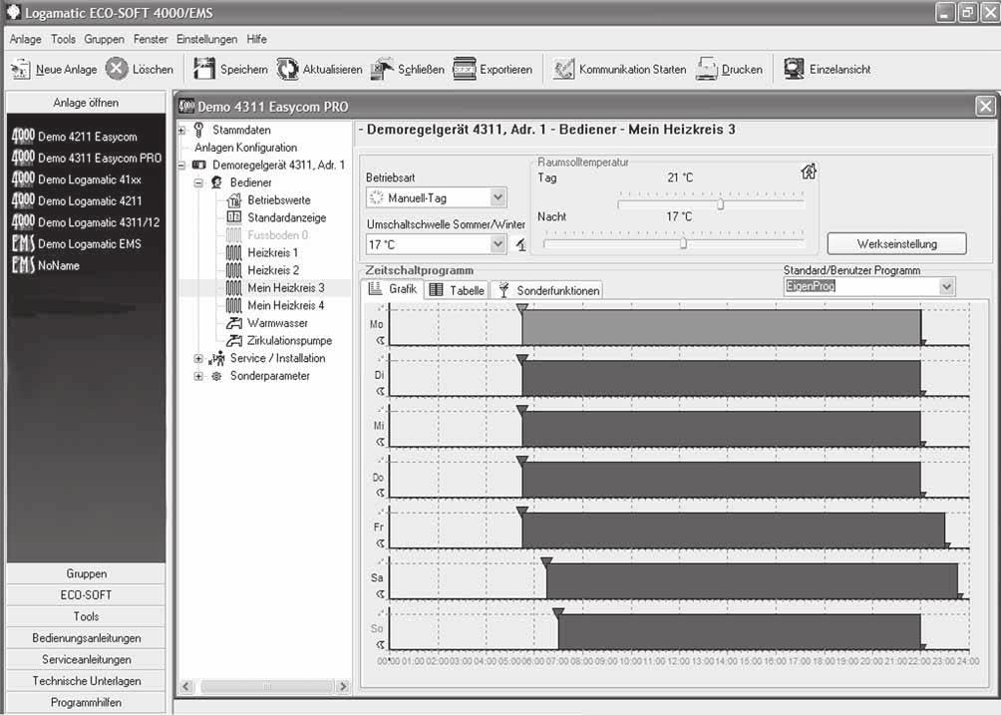
Task: Open the Serviceanleitungen sidebar section
Action: click(86, 659)
